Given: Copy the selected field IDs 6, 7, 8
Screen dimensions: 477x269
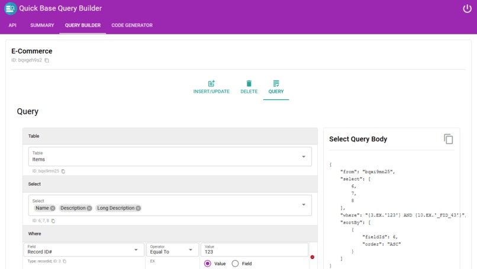Looking at the screenshot, I should (x=53, y=221).
